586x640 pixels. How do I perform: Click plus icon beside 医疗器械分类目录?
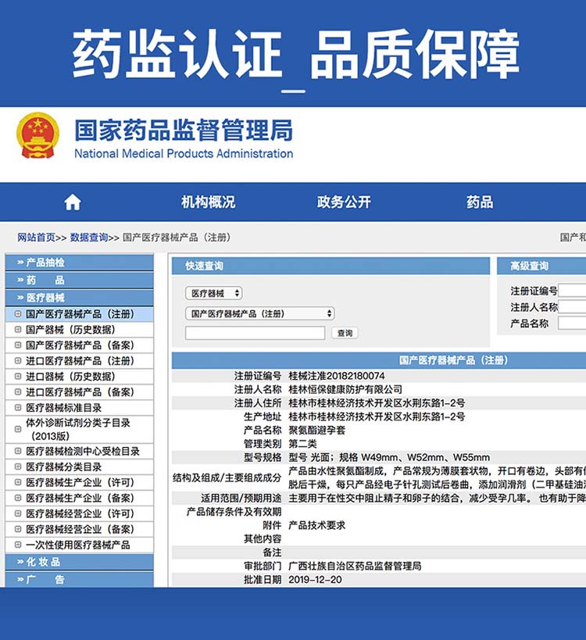tap(17, 467)
